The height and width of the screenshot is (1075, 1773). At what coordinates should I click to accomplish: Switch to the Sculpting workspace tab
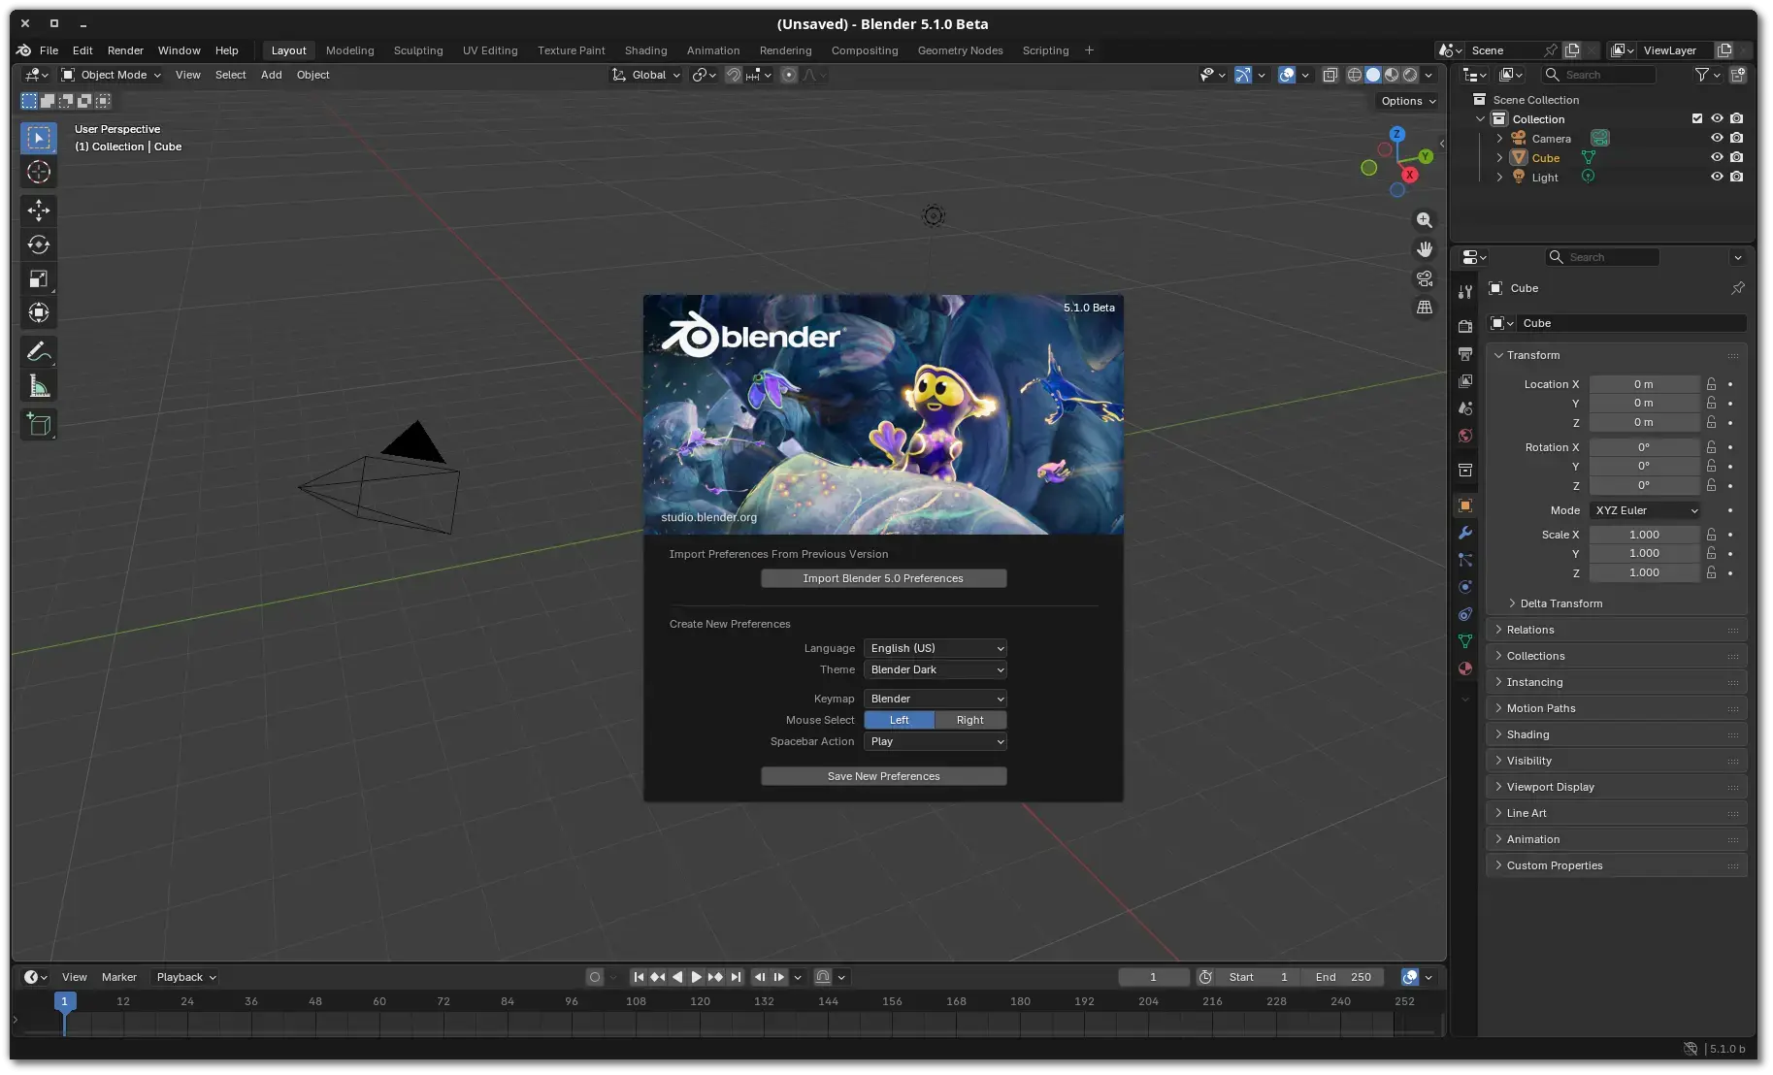coord(418,50)
